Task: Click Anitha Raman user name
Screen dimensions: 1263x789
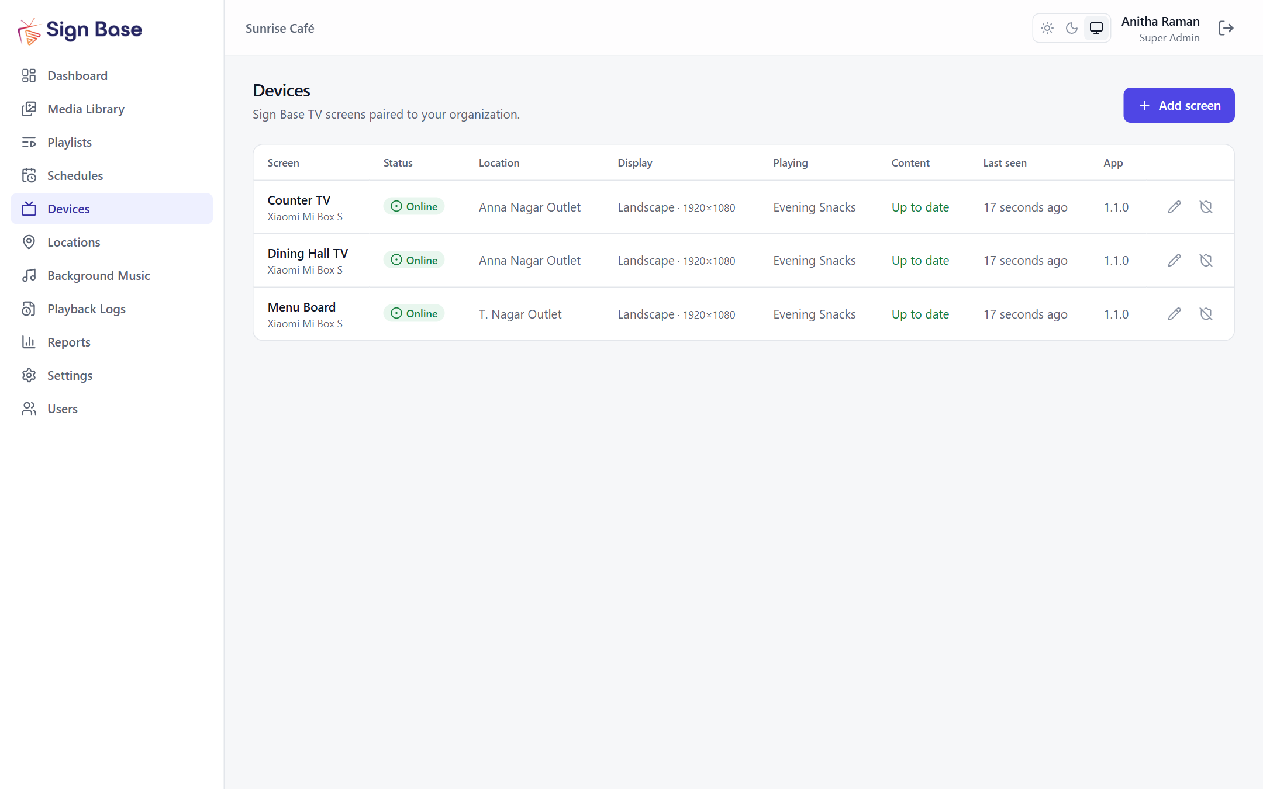Action: click(1160, 22)
